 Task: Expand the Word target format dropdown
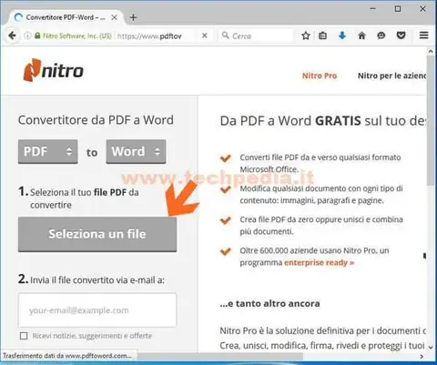[136, 151]
